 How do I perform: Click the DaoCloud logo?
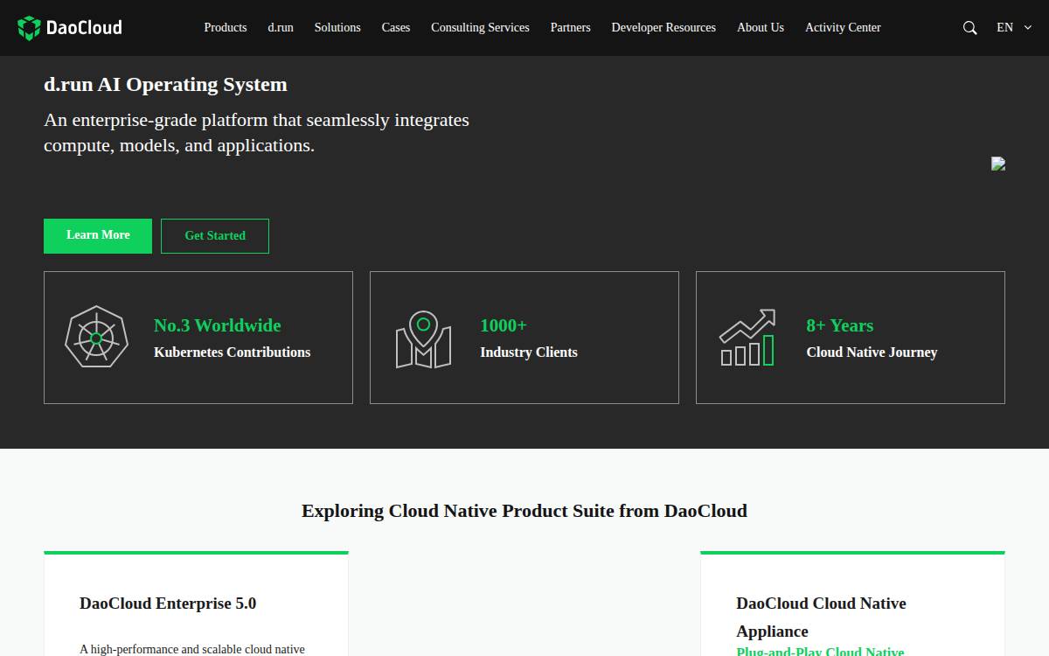[x=70, y=28]
